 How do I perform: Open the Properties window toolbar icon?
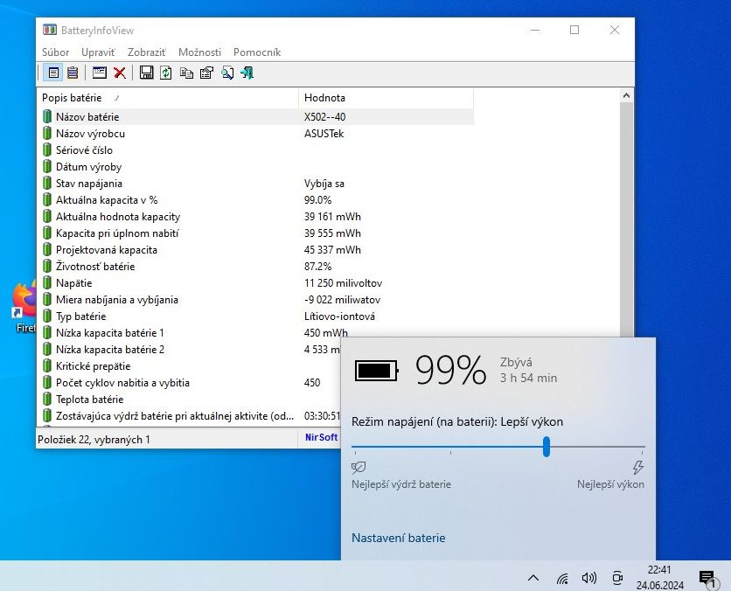(100, 73)
